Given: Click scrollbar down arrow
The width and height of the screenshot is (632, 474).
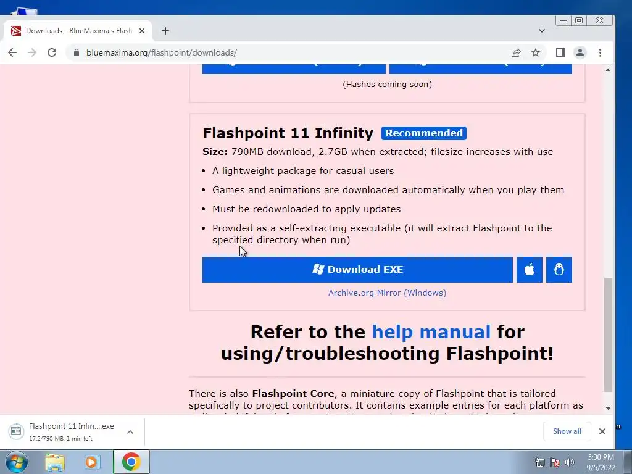Looking at the screenshot, I should [x=608, y=409].
